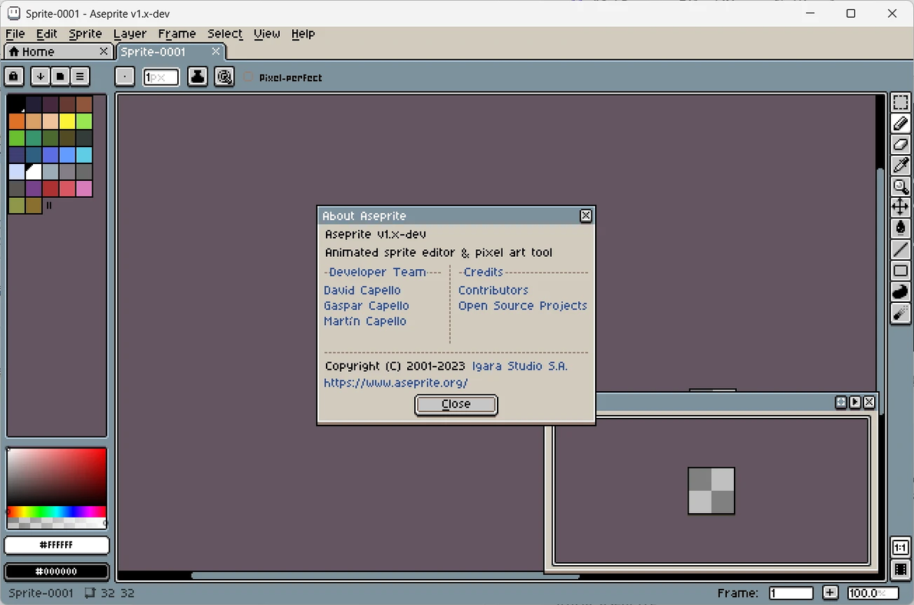The width and height of the screenshot is (914, 605).
Task: Open the Open Source Projects link
Action: pos(522,306)
